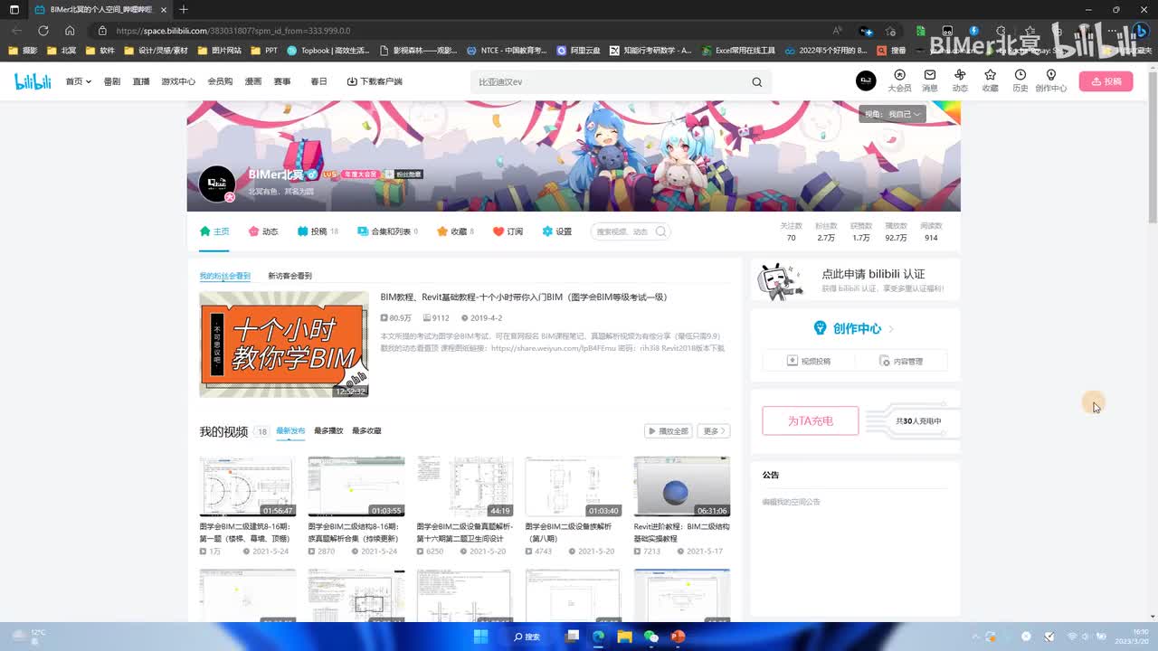Expand 更多 videos arrow button
The image size is (1158, 651).
pos(714,431)
